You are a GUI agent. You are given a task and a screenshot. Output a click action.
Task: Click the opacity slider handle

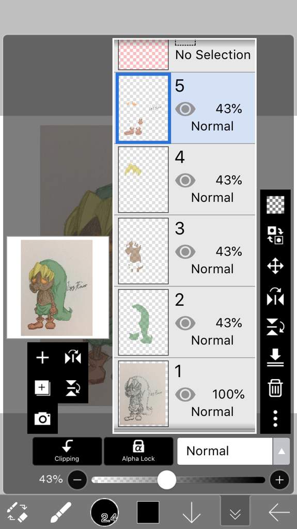[167, 480]
